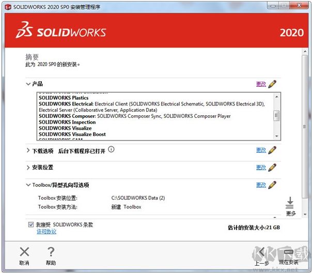Open 帮助 question mark icon
Screen dimensions: 312x273
51,252
